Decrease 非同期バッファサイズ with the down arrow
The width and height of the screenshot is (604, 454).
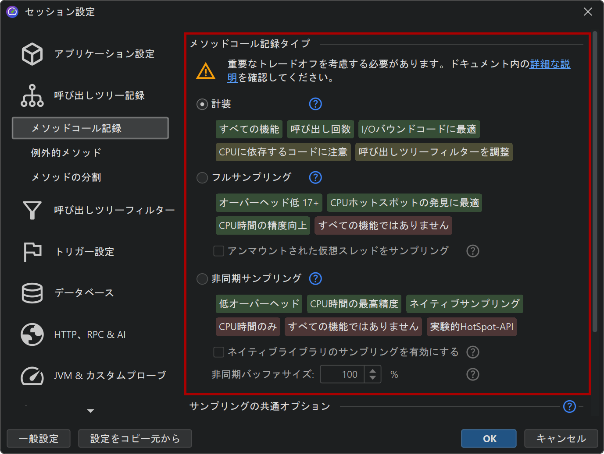click(x=372, y=378)
